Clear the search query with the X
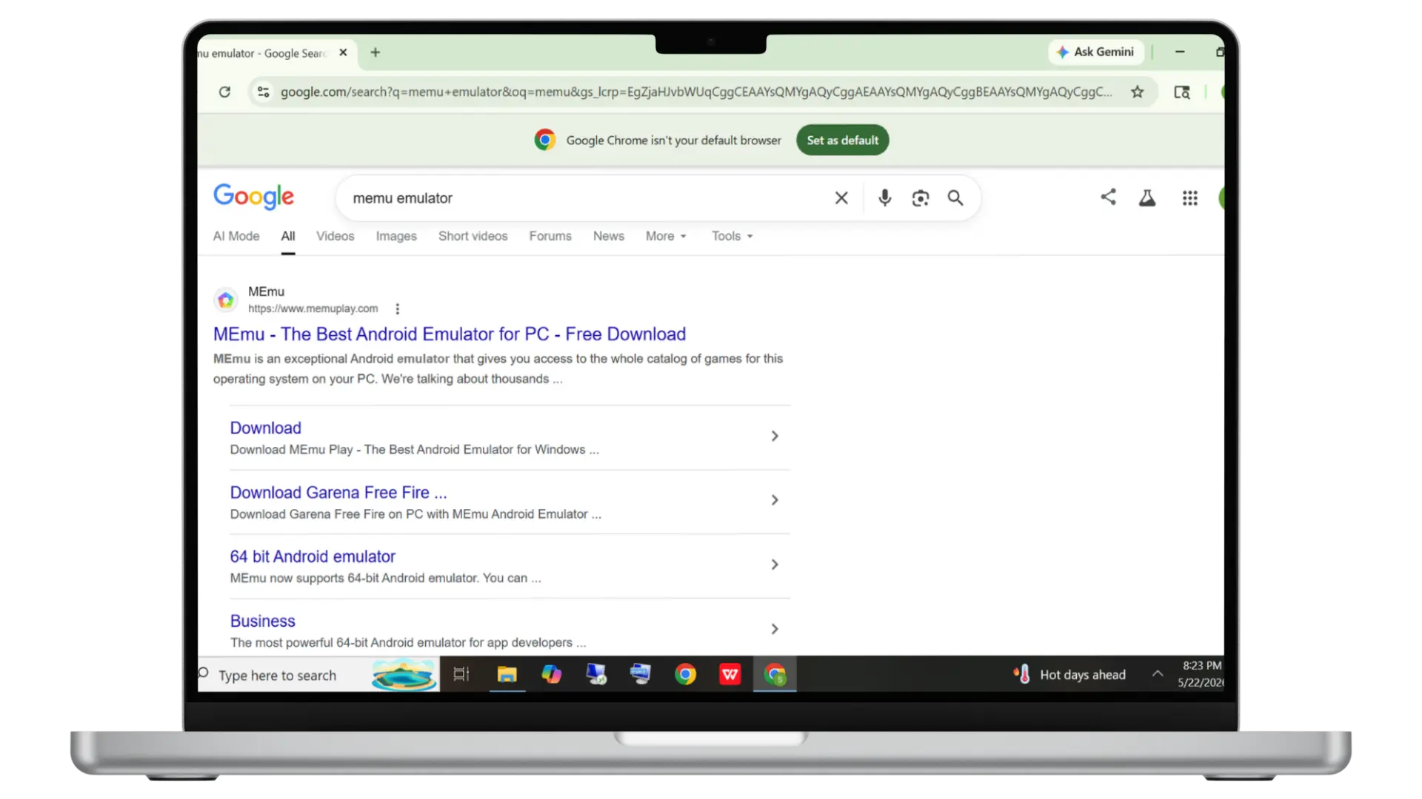 coord(841,198)
